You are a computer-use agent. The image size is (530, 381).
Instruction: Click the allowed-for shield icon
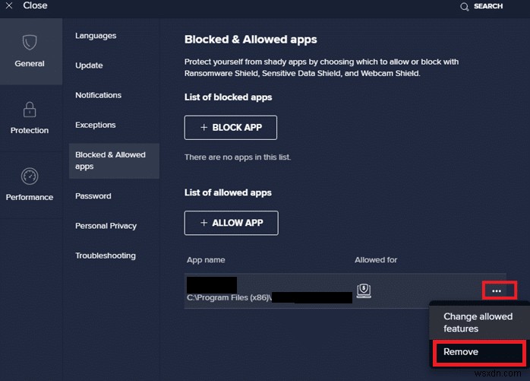[364, 291]
